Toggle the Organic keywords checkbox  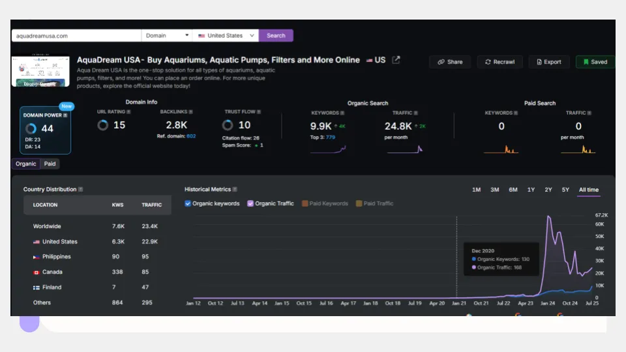coord(188,203)
